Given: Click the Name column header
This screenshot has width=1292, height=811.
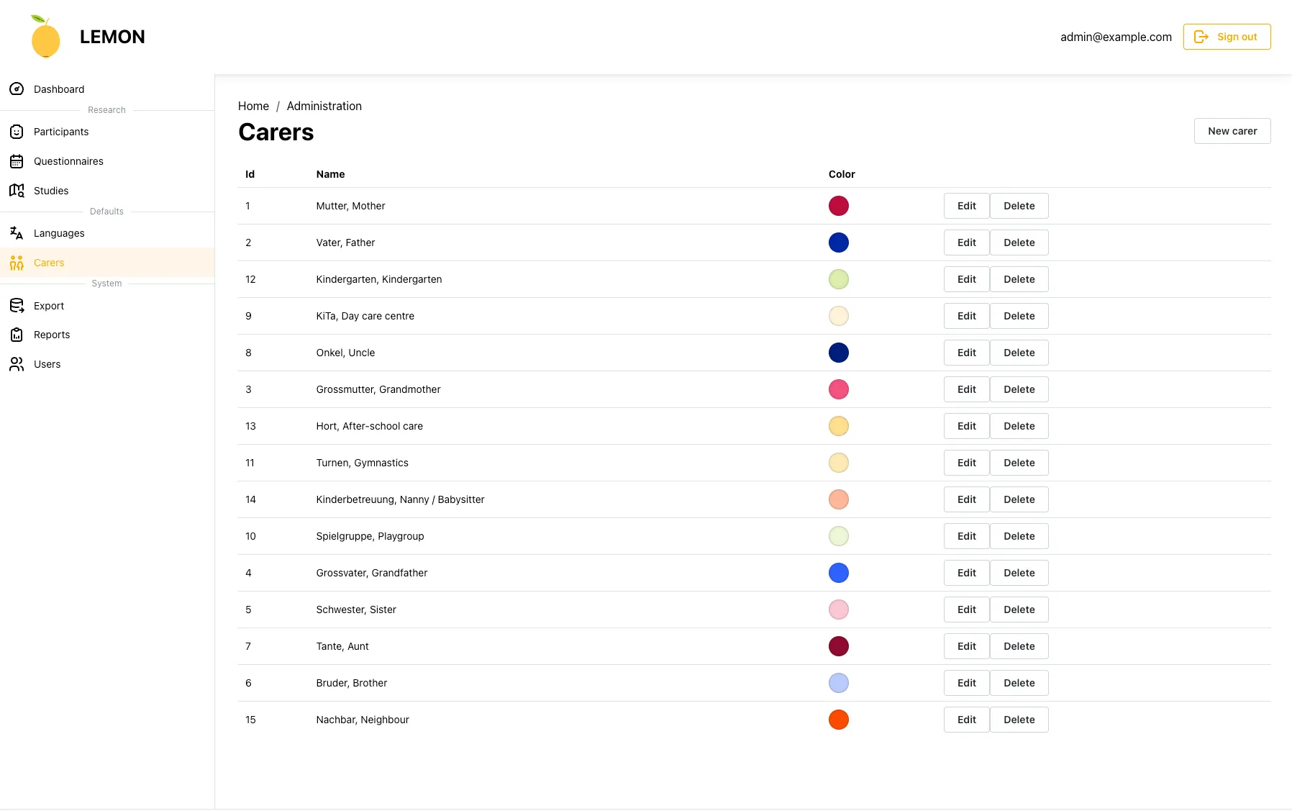Looking at the screenshot, I should (330, 173).
